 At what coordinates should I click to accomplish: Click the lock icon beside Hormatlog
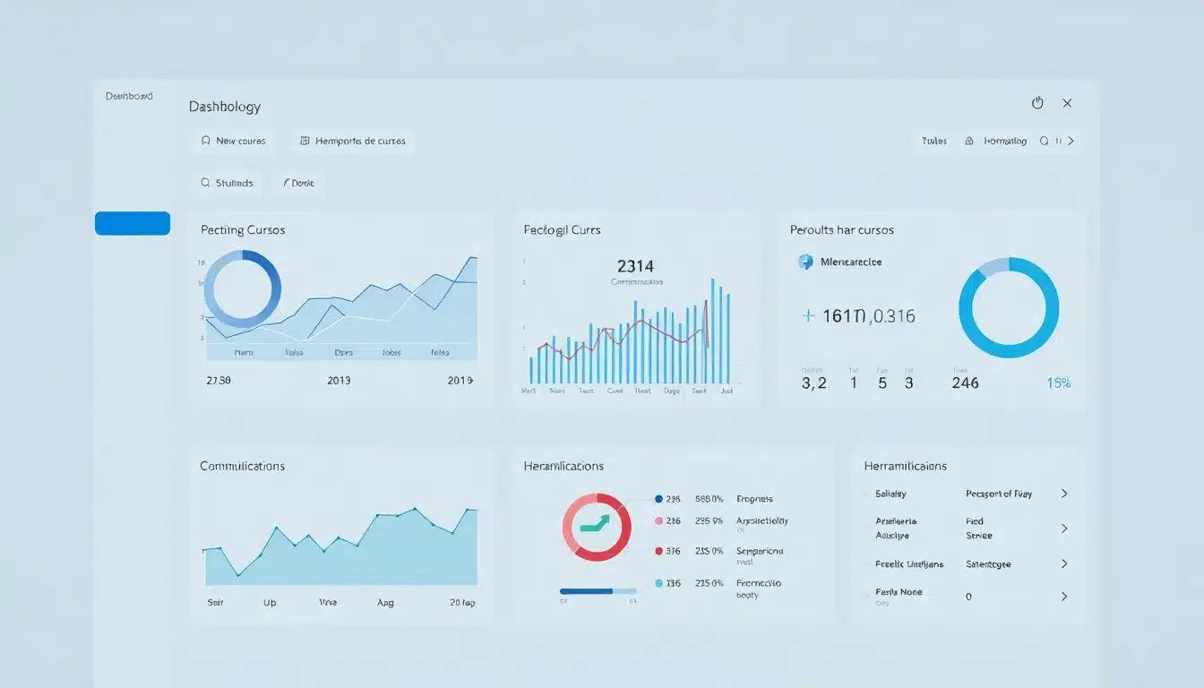968,141
